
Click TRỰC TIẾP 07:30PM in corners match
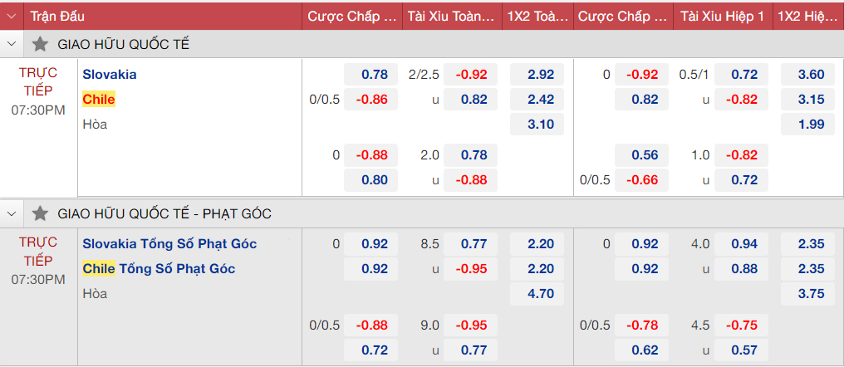pos(38,261)
